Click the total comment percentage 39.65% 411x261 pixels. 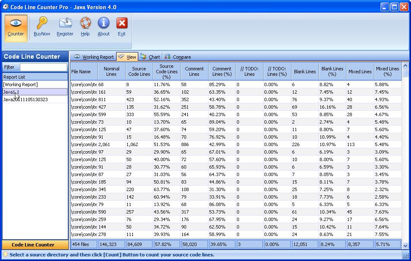pyautogui.click(x=222, y=244)
